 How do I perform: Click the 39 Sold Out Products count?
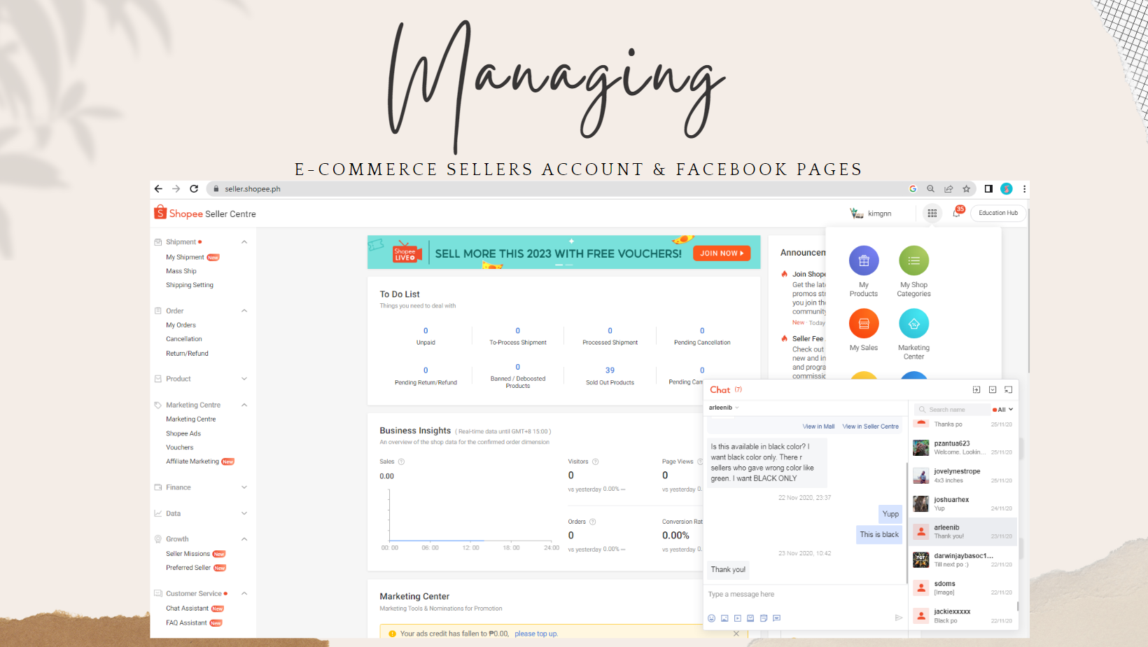tap(610, 370)
